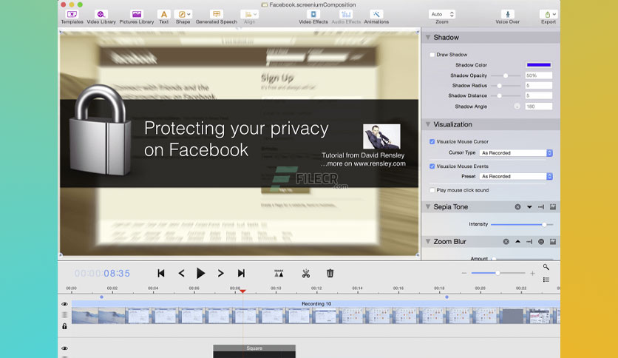Add Generated Speech
This screenshot has height=358, width=618.
point(216,17)
